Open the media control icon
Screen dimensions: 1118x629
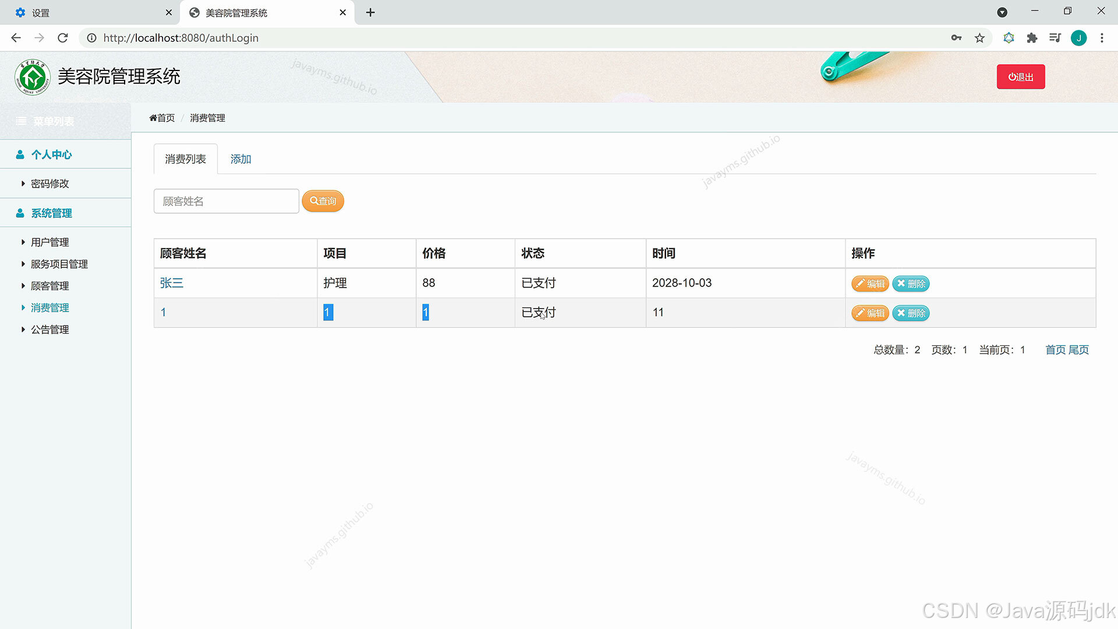pyautogui.click(x=1055, y=38)
